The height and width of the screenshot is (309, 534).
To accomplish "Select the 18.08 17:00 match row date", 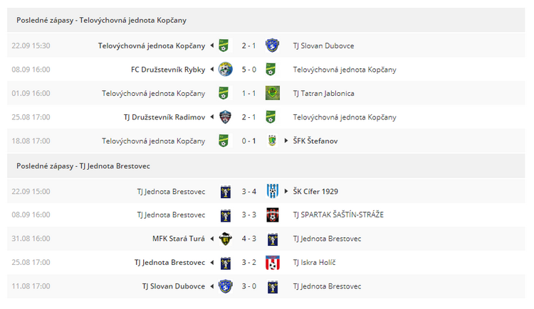I will 31,141.
